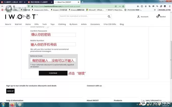Open the Toys menu
Screen dimensions: 172x107
coord(52,24)
